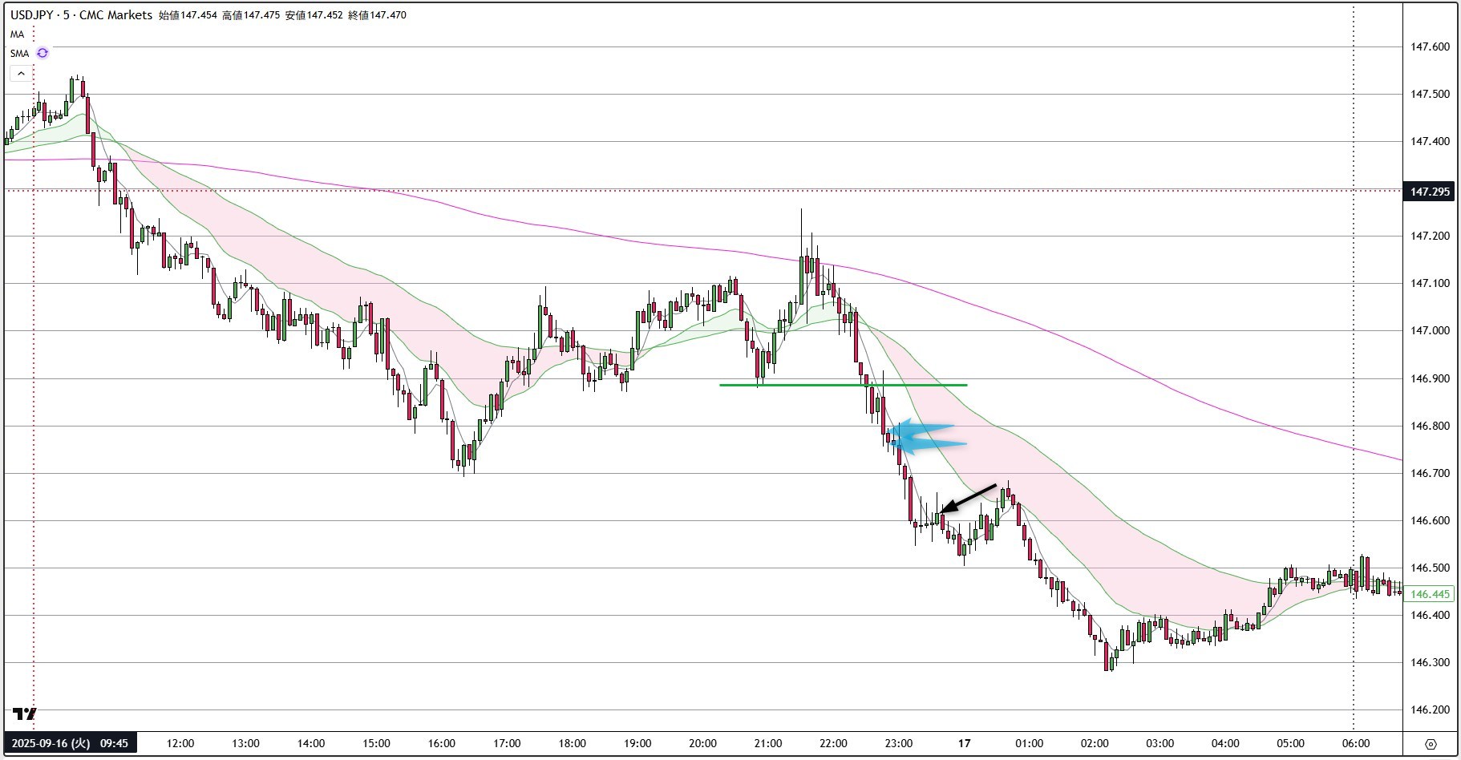Click the purple refresh icon beside SMA

click(x=42, y=53)
